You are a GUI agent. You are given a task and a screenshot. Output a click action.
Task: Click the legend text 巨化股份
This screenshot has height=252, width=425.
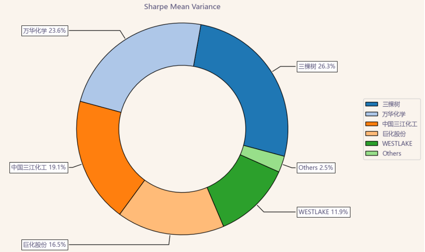[394, 134]
